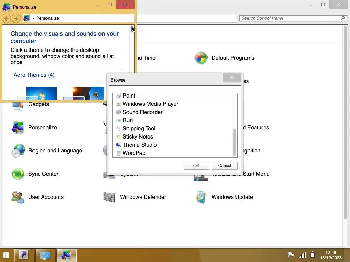Check battery icon in system tray
This screenshot has height=262, width=350.
(313, 254)
